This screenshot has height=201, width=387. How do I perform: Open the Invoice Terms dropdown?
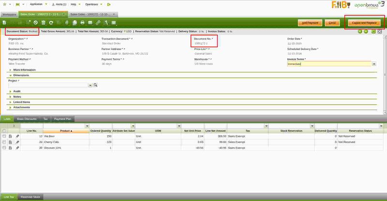[x=374, y=64]
